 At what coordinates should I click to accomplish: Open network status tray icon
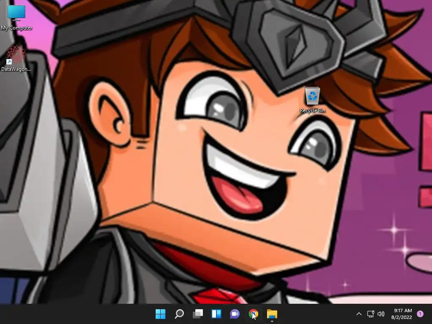pyautogui.click(x=371, y=314)
